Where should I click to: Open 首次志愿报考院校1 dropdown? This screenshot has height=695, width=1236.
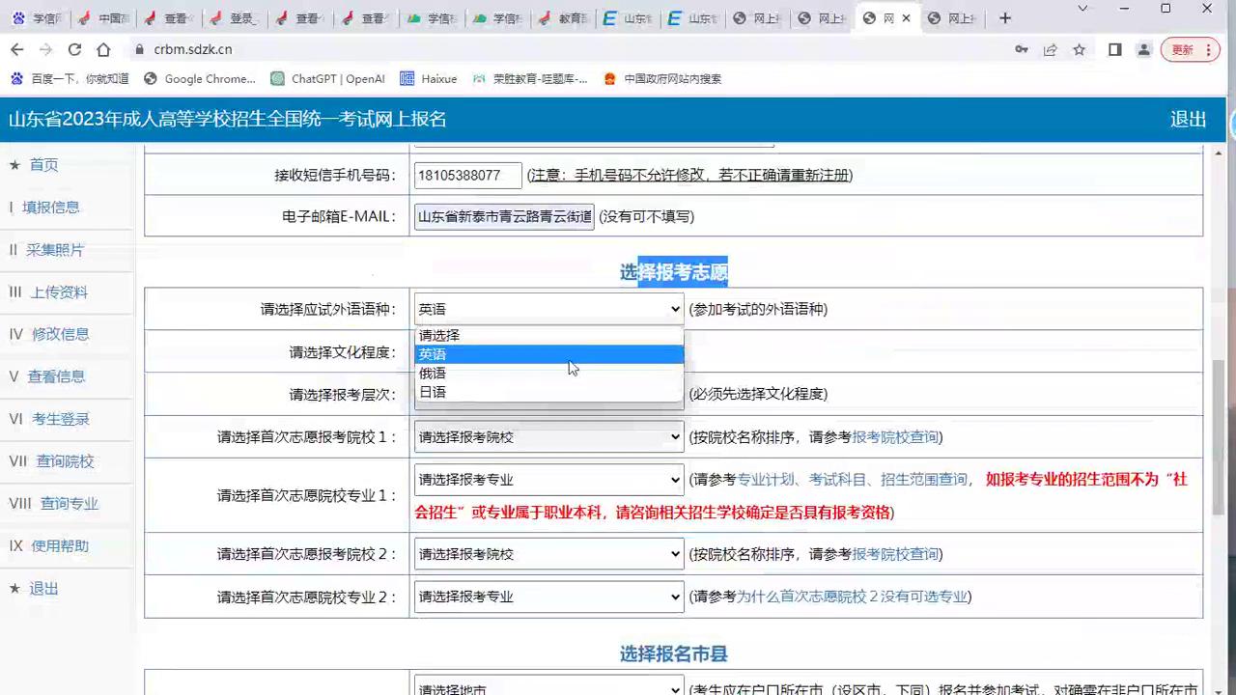[x=548, y=437]
